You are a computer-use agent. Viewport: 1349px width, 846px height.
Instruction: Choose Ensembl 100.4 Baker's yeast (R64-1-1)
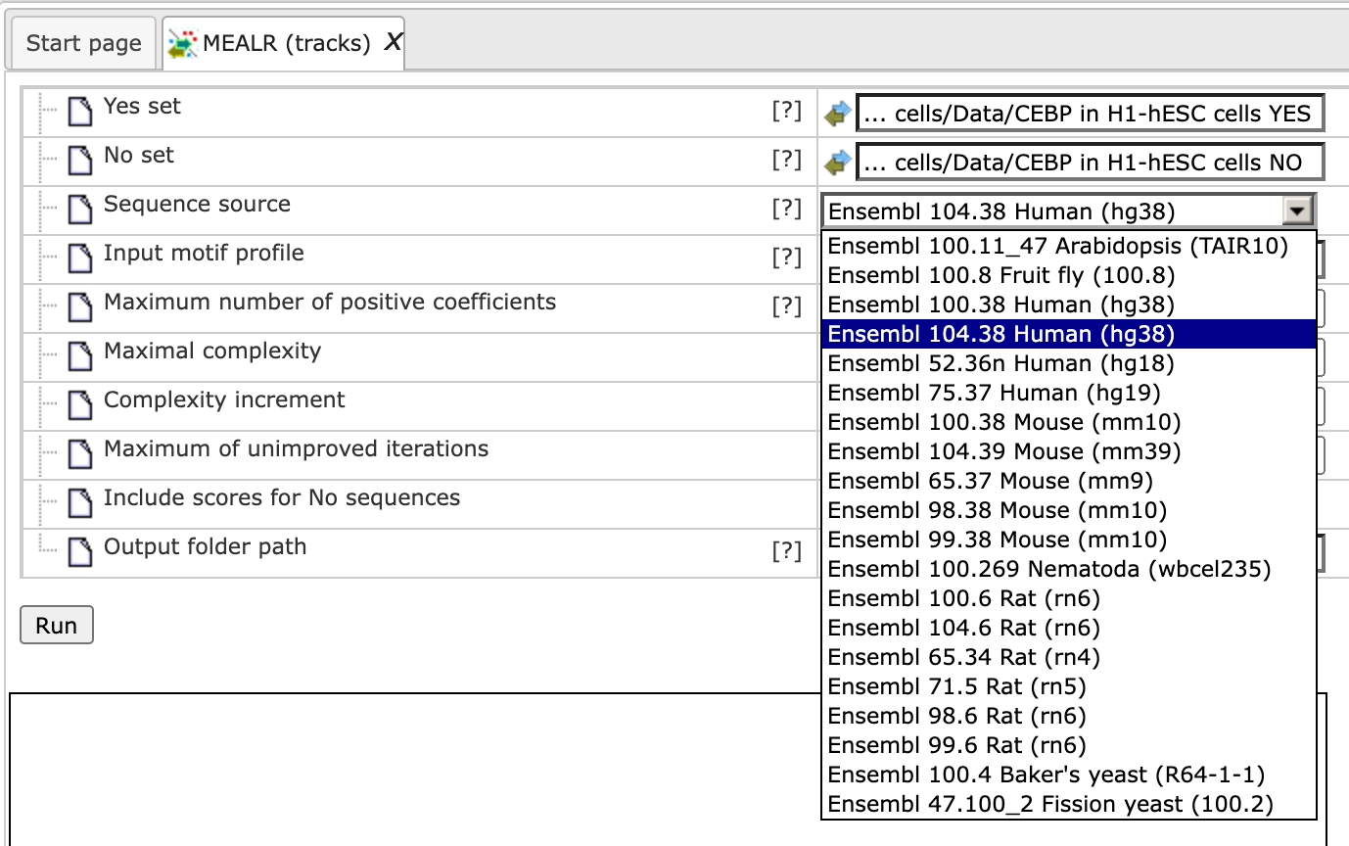(1069, 775)
